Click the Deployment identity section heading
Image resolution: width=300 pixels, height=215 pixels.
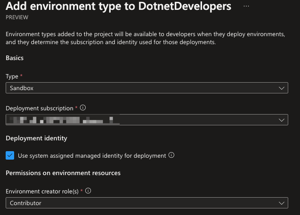click(36, 138)
